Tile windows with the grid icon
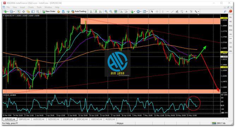This screenshot has height=127, width=235. [116, 12]
